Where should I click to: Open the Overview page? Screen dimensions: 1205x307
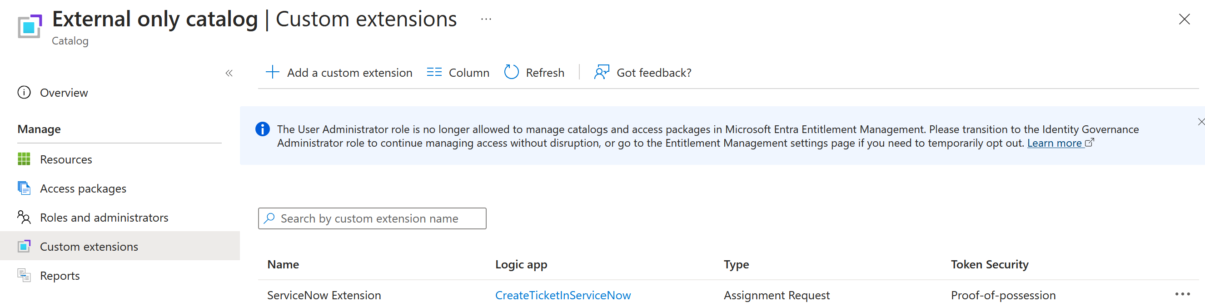tap(64, 93)
